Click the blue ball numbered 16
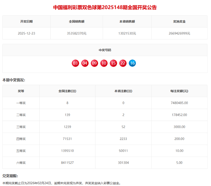 132,63
